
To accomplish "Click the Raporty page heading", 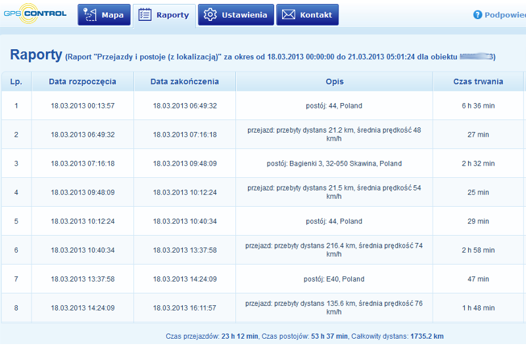I will click(36, 54).
